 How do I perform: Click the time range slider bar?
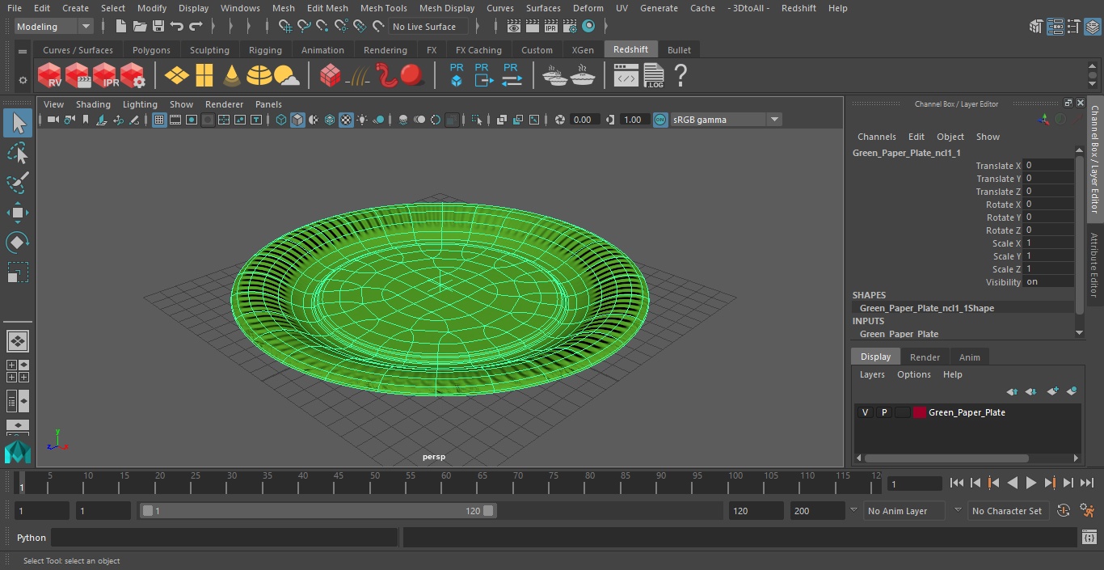click(x=318, y=511)
